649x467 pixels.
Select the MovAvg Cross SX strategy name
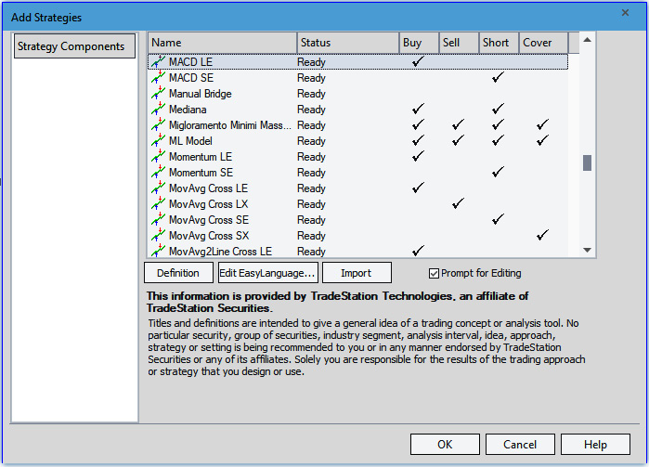(x=209, y=235)
